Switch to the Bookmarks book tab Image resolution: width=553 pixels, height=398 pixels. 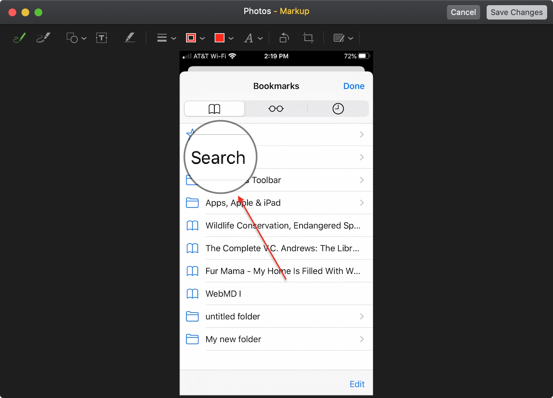(x=214, y=109)
